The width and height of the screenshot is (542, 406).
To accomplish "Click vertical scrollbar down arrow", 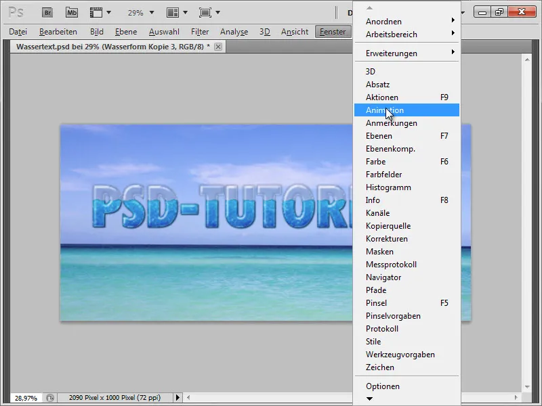I will 527,387.
